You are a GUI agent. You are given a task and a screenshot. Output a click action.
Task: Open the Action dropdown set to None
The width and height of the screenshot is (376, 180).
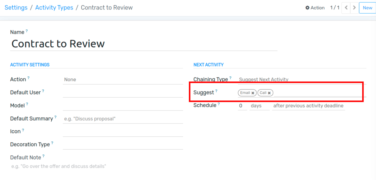click(123, 80)
